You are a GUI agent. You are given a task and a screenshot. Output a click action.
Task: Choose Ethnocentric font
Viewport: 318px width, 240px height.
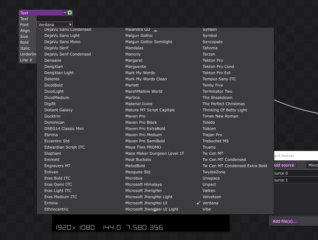(x=56, y=209)
